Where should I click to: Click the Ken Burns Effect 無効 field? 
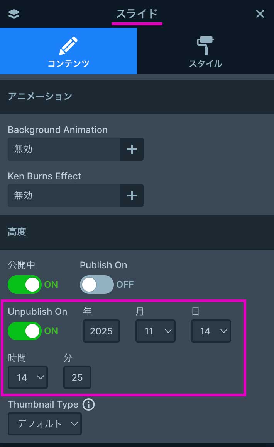click(x=64, y=196)
